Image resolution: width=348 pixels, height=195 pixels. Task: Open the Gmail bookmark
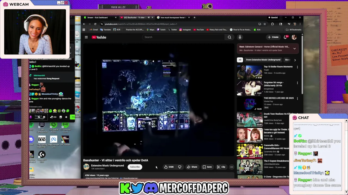[x=93, y=30]
